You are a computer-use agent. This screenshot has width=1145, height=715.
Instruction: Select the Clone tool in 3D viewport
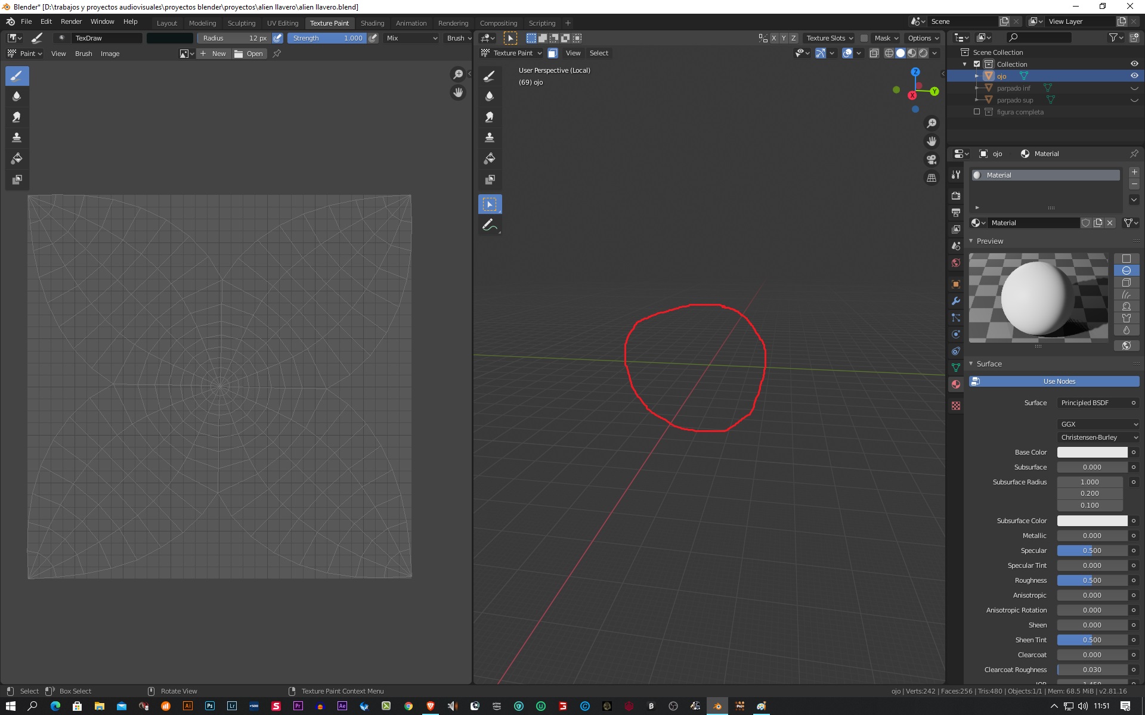pyautogui.click(x=490, y=138)
